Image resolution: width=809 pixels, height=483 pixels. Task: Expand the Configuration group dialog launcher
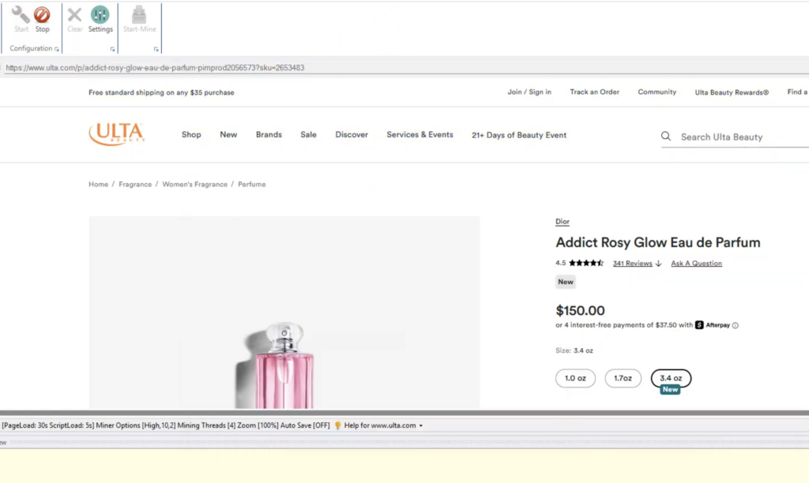pyautogui.click(x=56, y=48)
